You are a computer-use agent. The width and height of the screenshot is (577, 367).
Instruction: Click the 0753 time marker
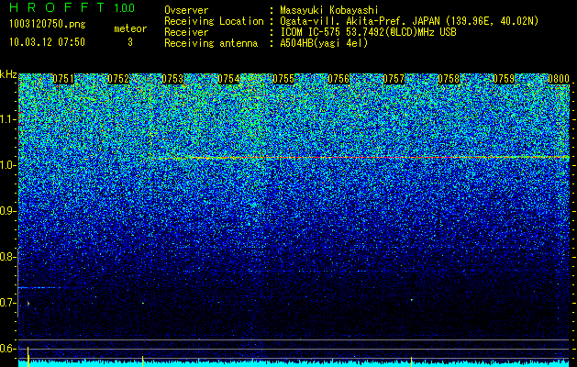pyautogui.click(x=172, y=79)
